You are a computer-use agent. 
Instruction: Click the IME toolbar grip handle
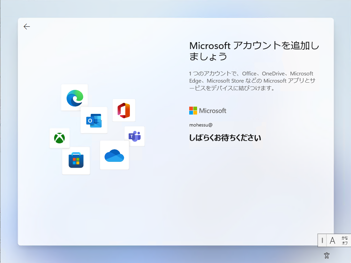[322, 241]
